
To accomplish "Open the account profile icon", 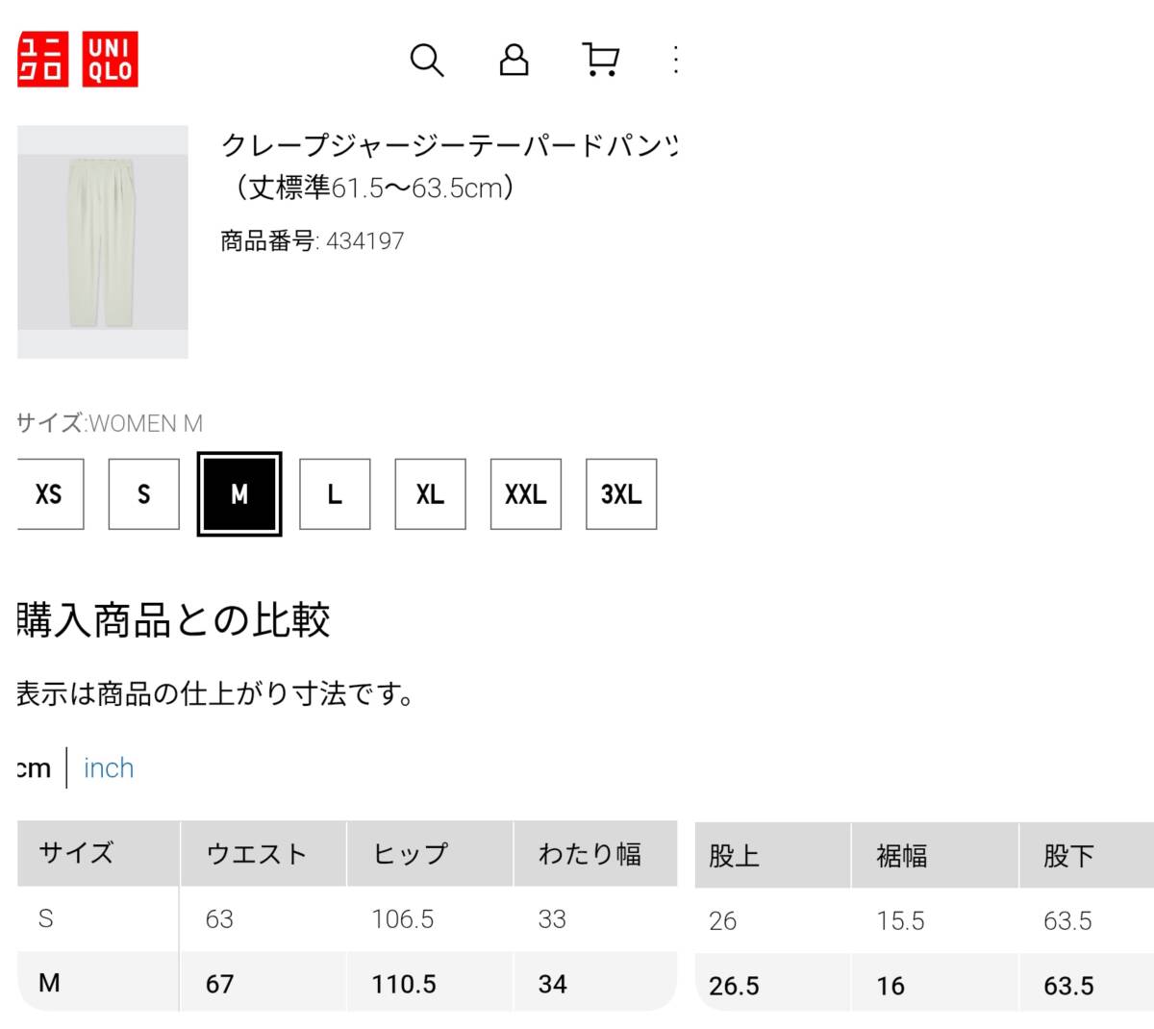I will [x=514, y=60].
